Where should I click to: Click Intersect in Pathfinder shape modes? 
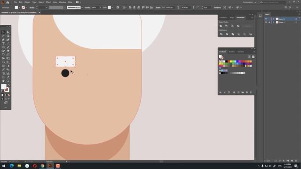(x=232, y=26)
